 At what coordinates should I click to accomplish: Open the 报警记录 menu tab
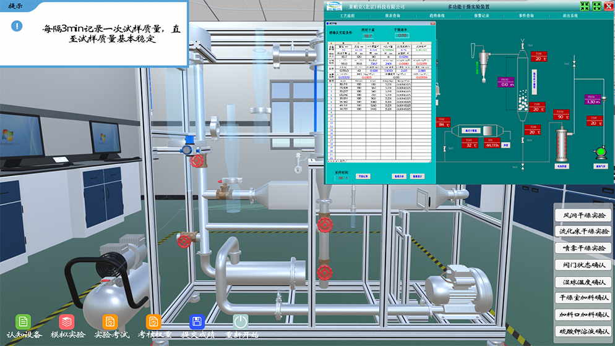click(x=481, y=15)
